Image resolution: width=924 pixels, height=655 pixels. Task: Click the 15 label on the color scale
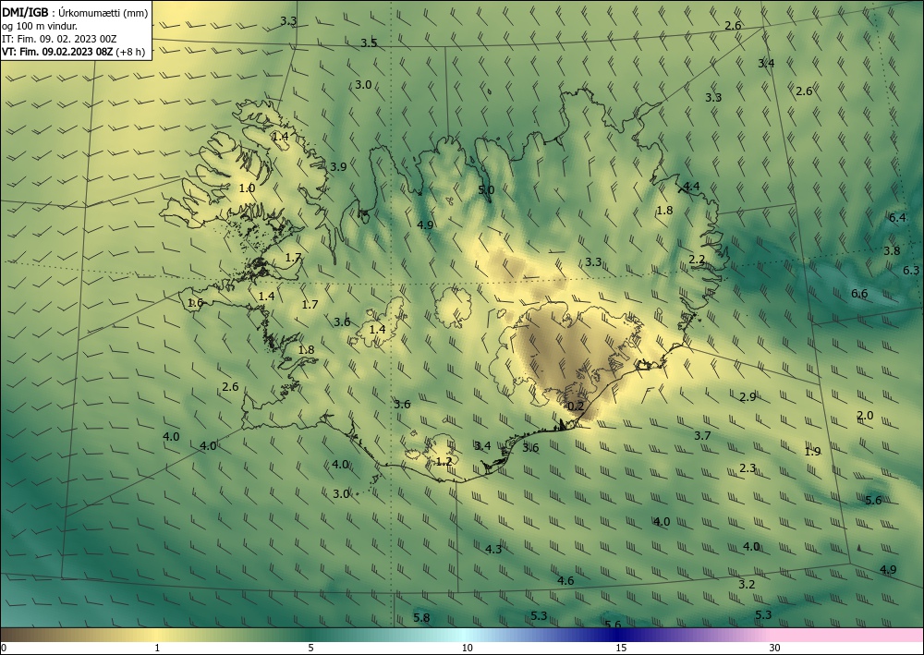coord(621,649)
